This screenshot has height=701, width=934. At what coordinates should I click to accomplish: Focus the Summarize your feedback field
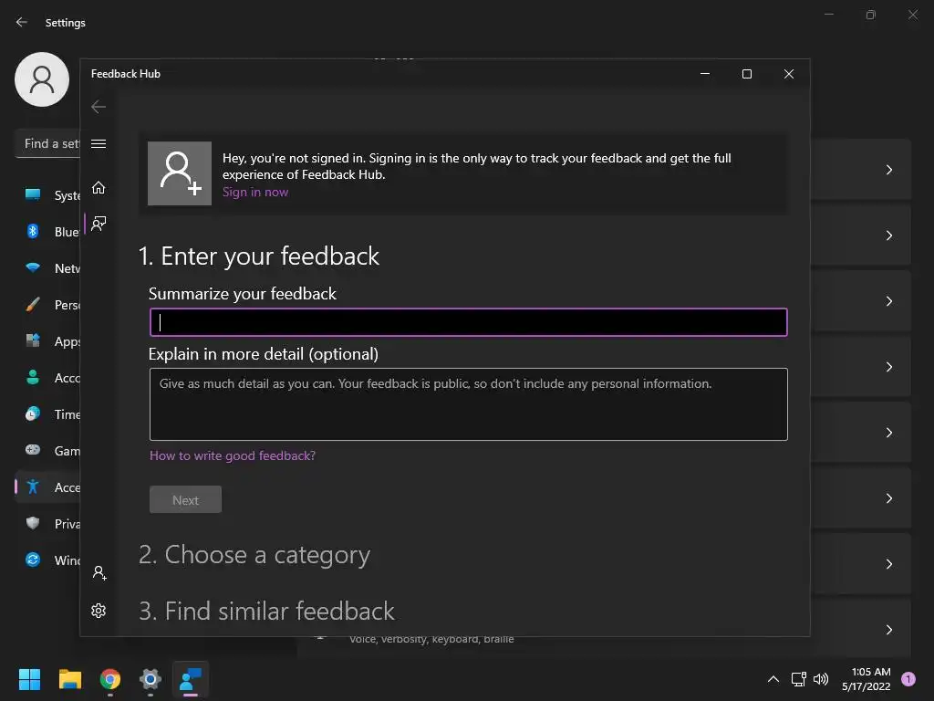click(x=468, y=322)
